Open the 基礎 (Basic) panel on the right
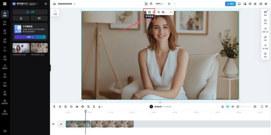Image resolution: width=271 pixels, height=135 pixels. [265, 13]
